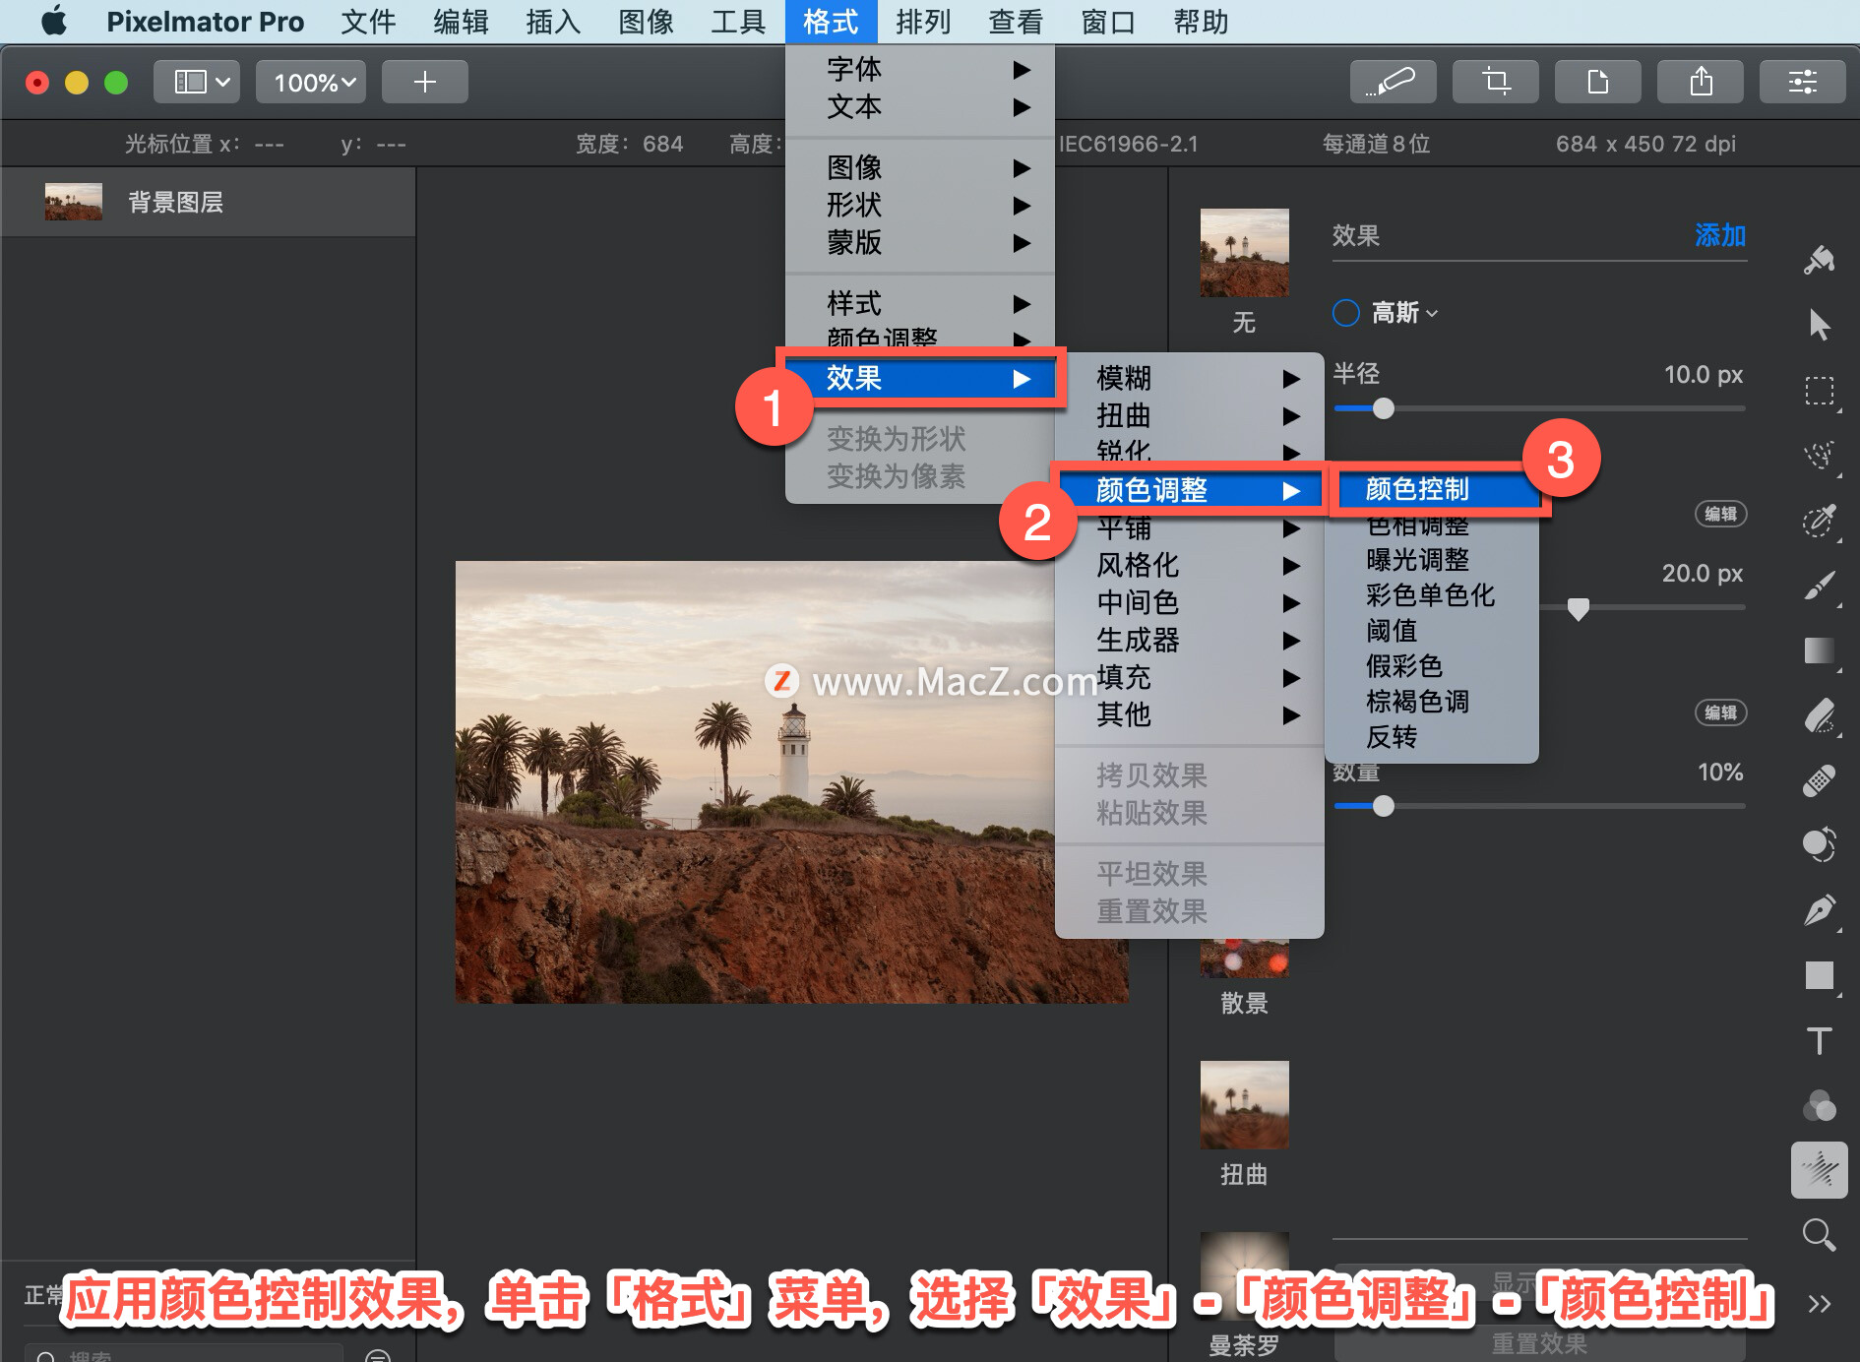Open the 风格化 effects submenu
1860x1362 pixels.
(1189, 565)
